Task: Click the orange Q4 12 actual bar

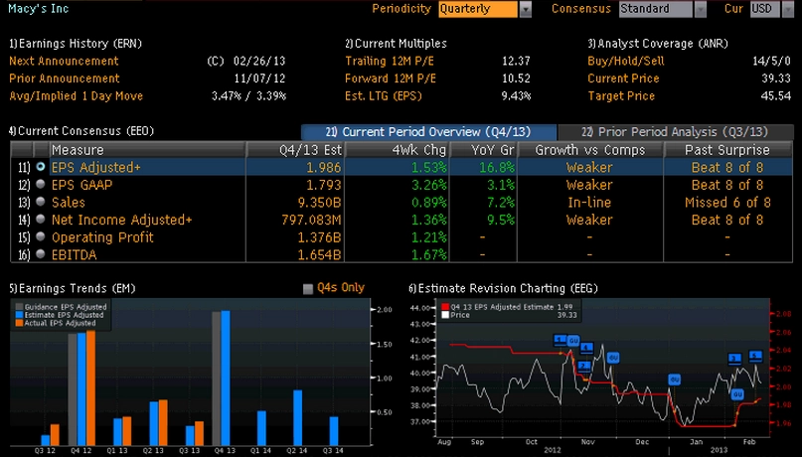Action: tap(90, 387)
